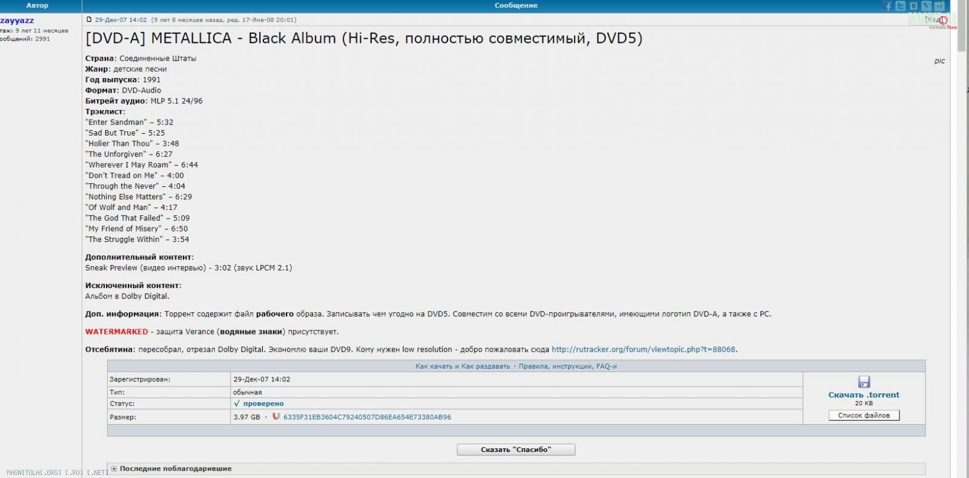Open post date link 29-Дек-07 14:02
The height and width of the screenshot is (478, 969).
tap(121, 20)
